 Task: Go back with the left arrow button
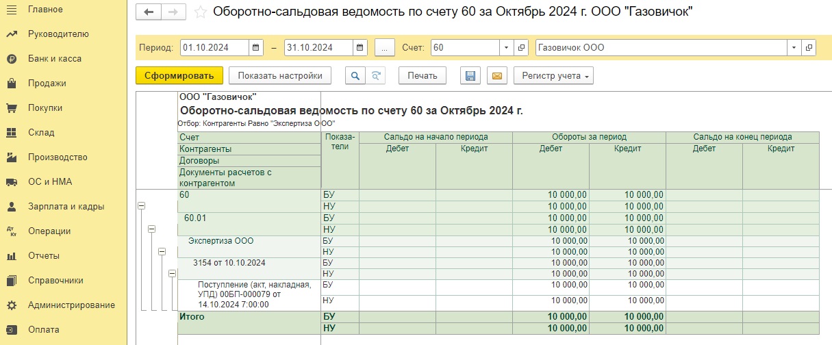click(x=149, y=12)
